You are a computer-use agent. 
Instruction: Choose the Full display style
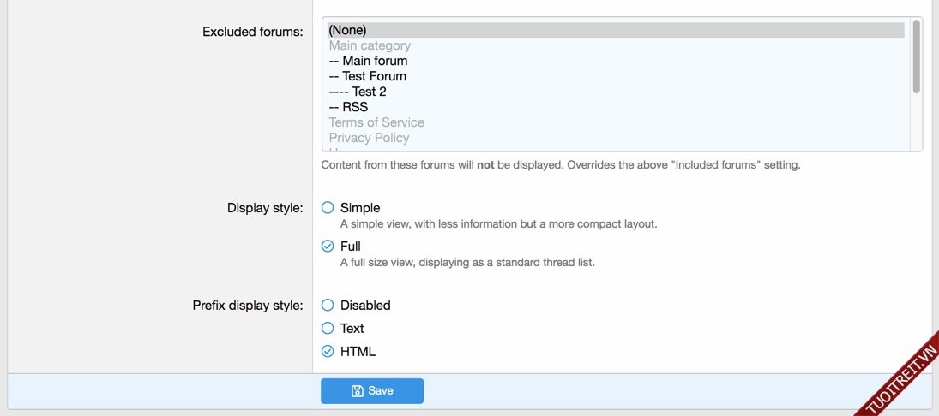coord(328,246)
